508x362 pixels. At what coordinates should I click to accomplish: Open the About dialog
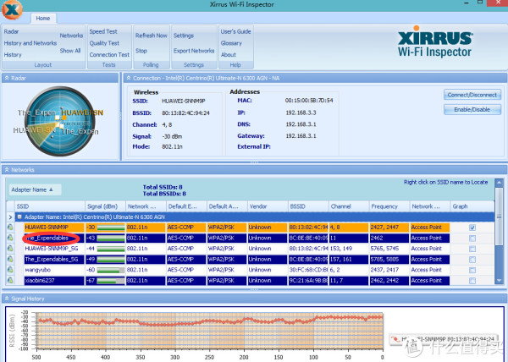[x=229, y=55]
